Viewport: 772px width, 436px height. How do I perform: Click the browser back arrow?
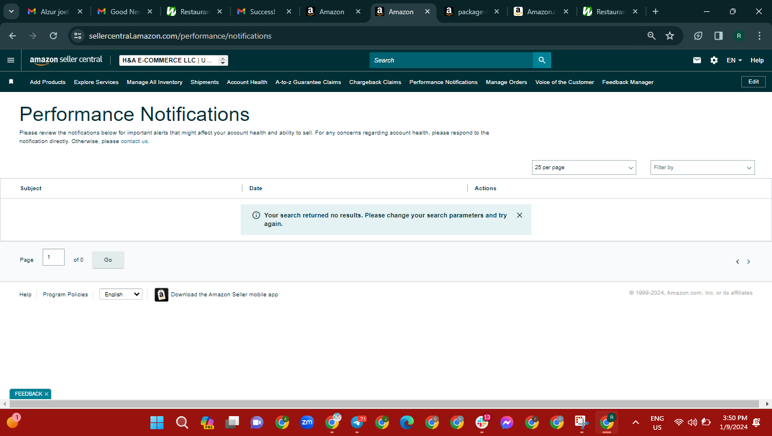[12, 36]
